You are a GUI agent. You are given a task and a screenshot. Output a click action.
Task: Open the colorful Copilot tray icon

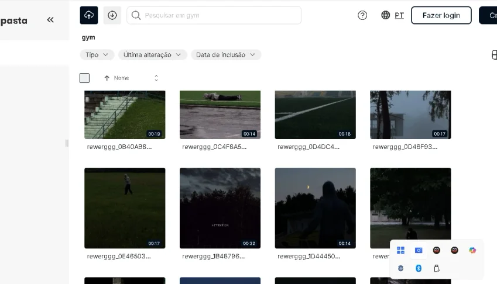pyautogui.click(x=472, y=250)
